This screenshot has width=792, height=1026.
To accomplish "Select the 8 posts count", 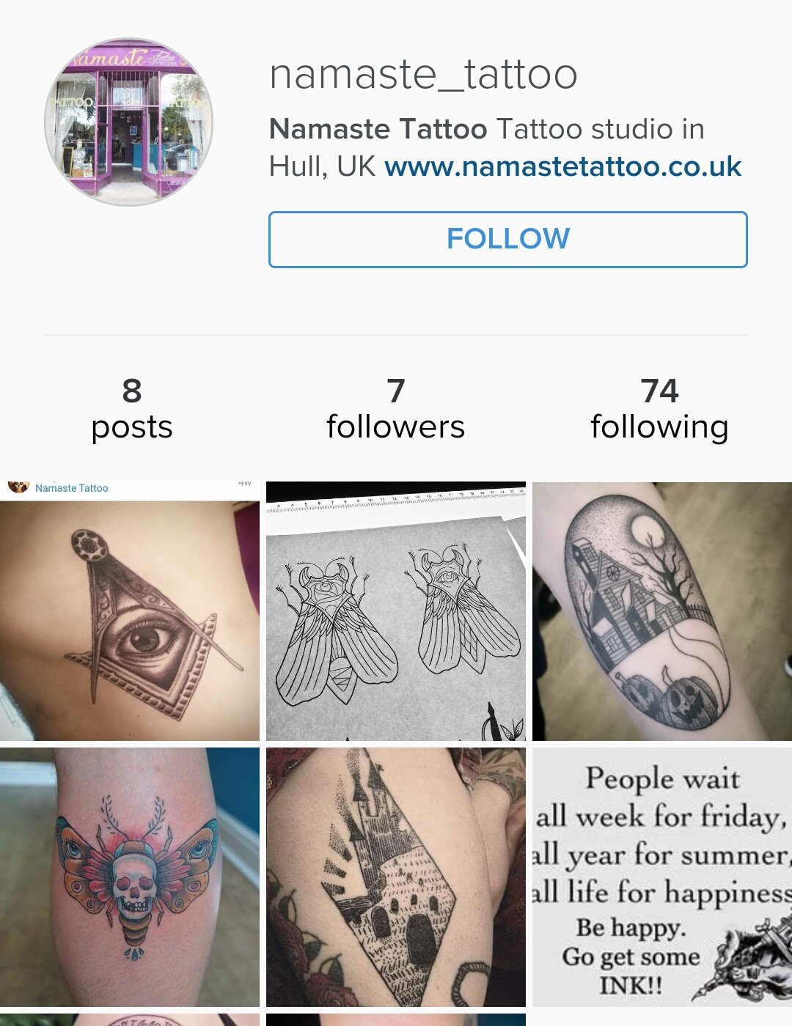I will pyautogui.click(x=132, y=409).
